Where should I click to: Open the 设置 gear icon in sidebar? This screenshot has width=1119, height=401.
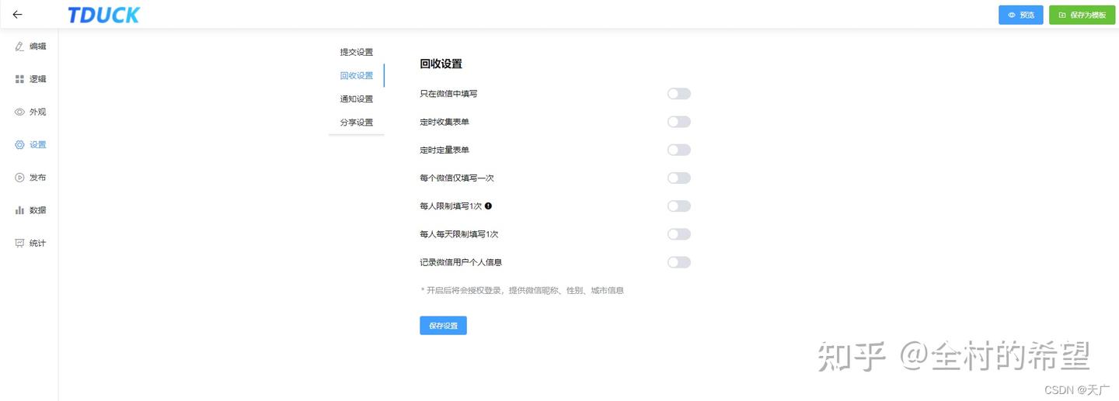(x=20, y=144)
